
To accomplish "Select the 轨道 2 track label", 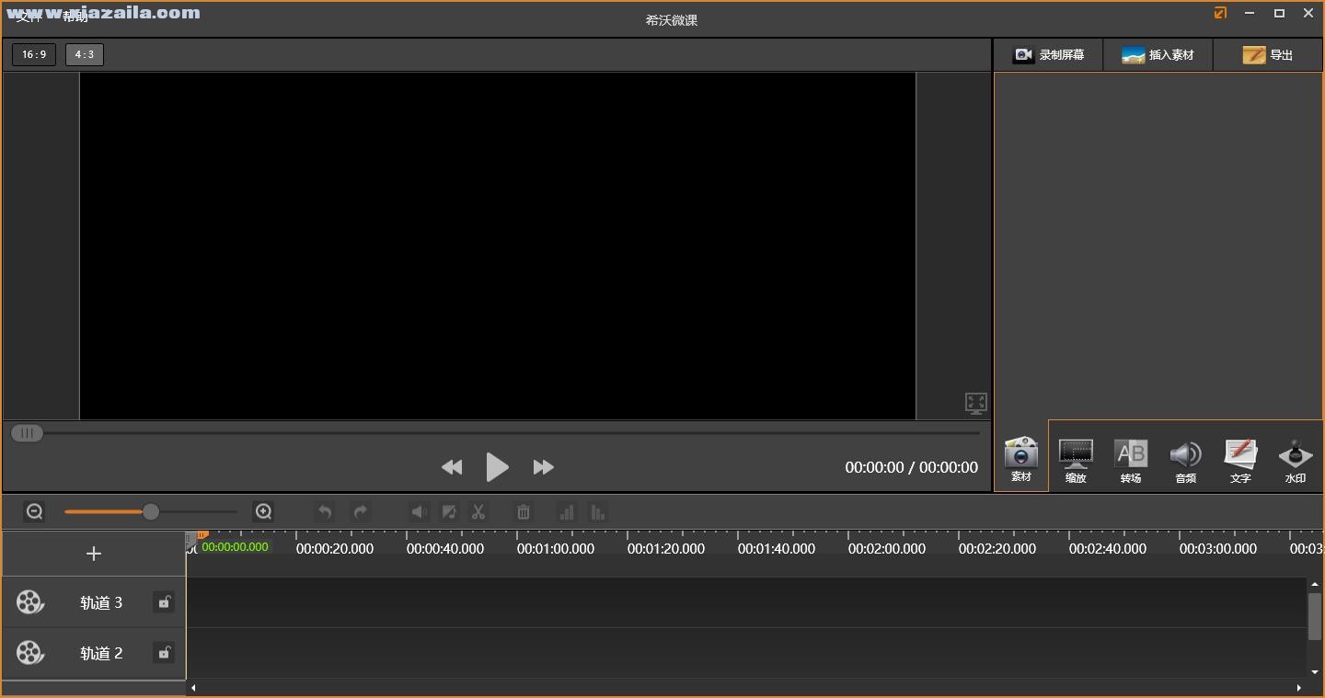I will [x=101, y=654].
